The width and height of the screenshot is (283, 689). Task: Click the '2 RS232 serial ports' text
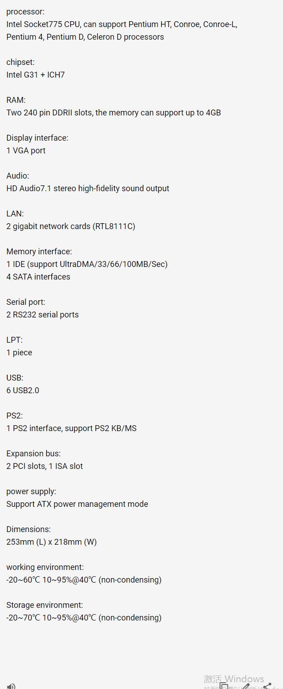42,315
